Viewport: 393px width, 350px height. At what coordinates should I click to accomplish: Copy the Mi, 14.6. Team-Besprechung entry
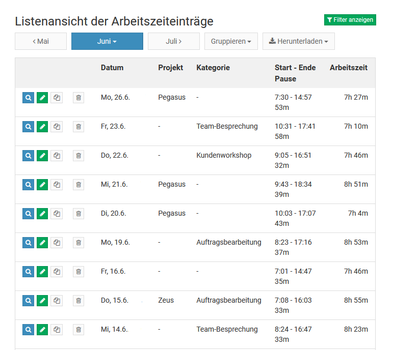(57, 330)
